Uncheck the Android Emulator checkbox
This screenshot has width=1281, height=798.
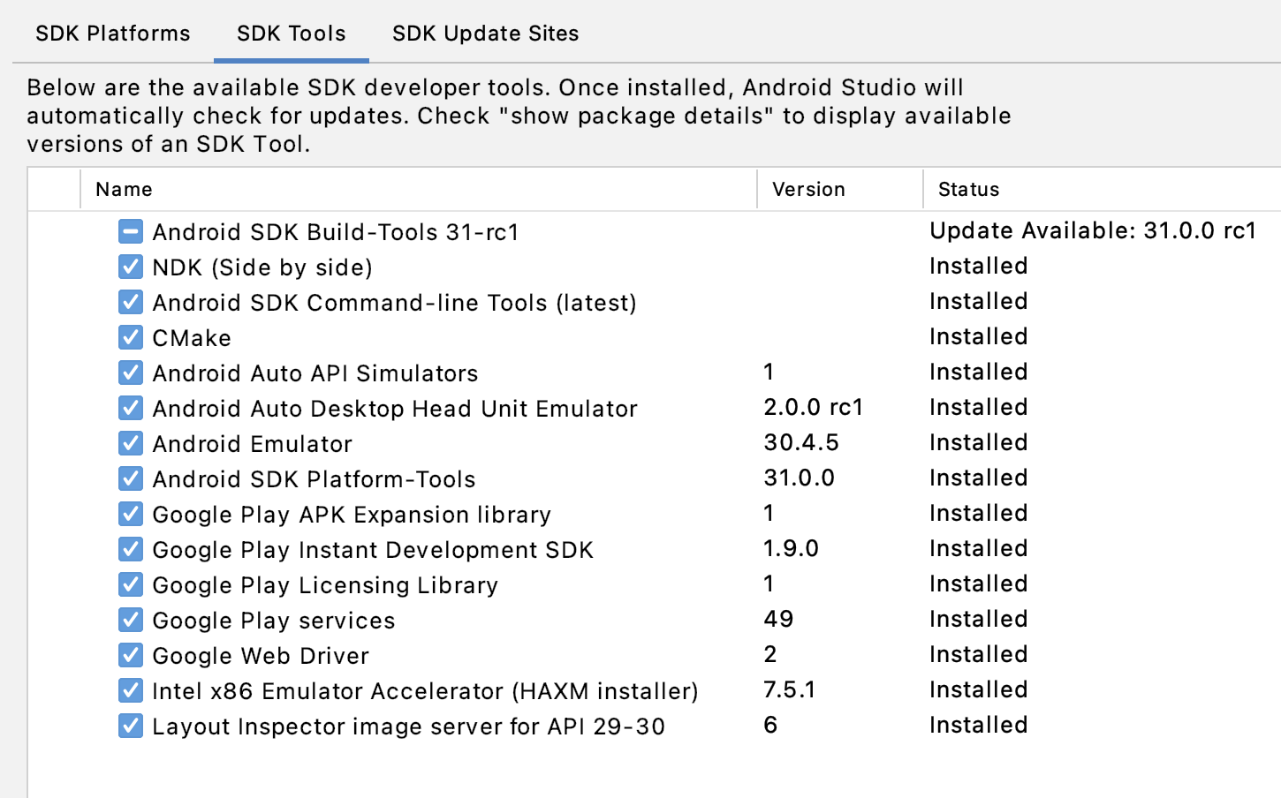click(x=130, y=443)
